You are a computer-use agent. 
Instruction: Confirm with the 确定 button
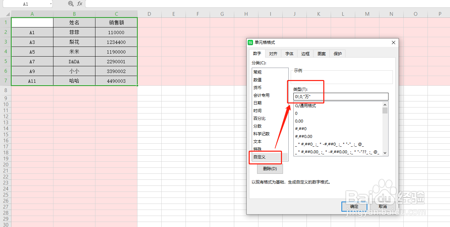(x=354, y=207)
